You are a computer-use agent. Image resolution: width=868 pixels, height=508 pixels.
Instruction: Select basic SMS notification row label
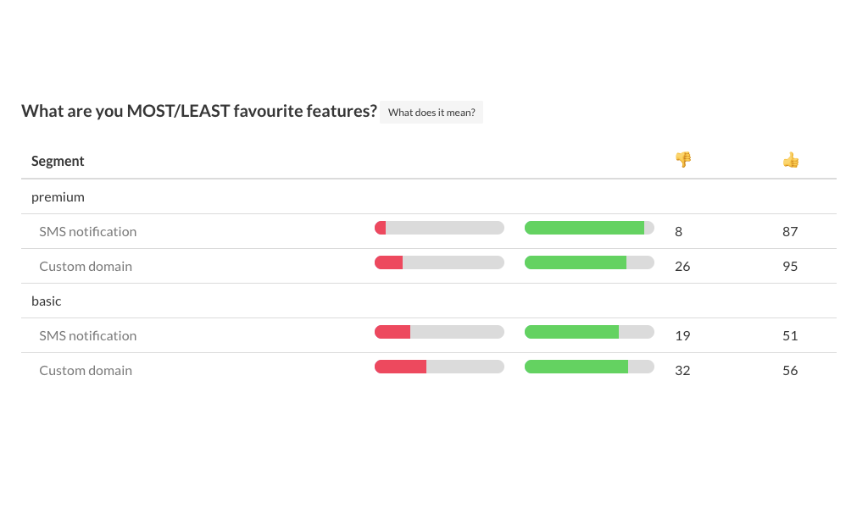(87, 335)
